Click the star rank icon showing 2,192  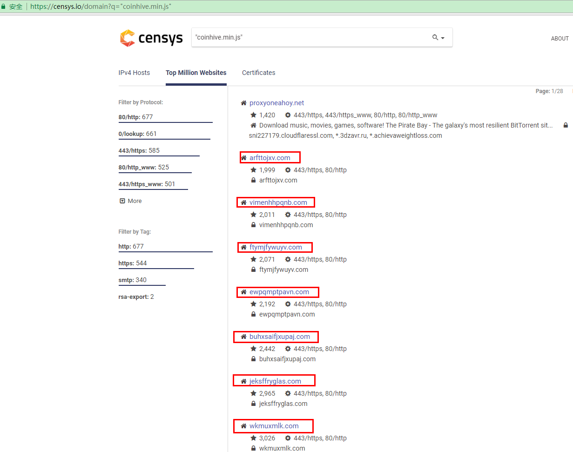pyautogui.click(x=254, y=304)
